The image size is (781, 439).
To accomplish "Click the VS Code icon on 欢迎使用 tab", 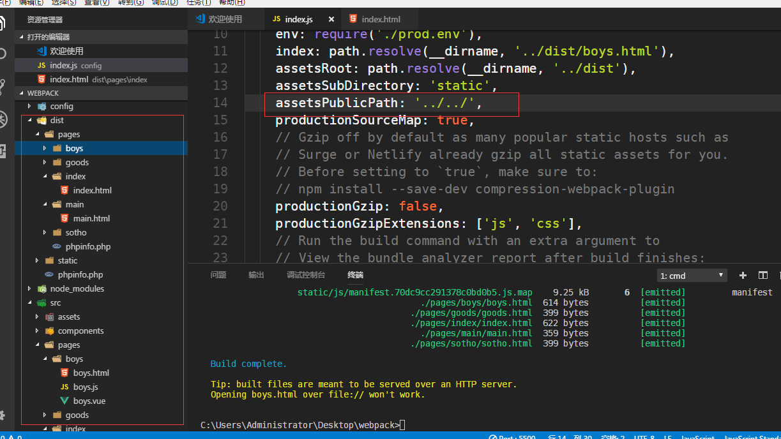I will (200, 19).
